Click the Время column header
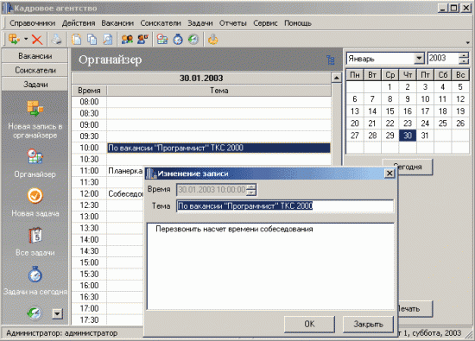This screenshot has height=341, width=475. (x=89, y=91)
